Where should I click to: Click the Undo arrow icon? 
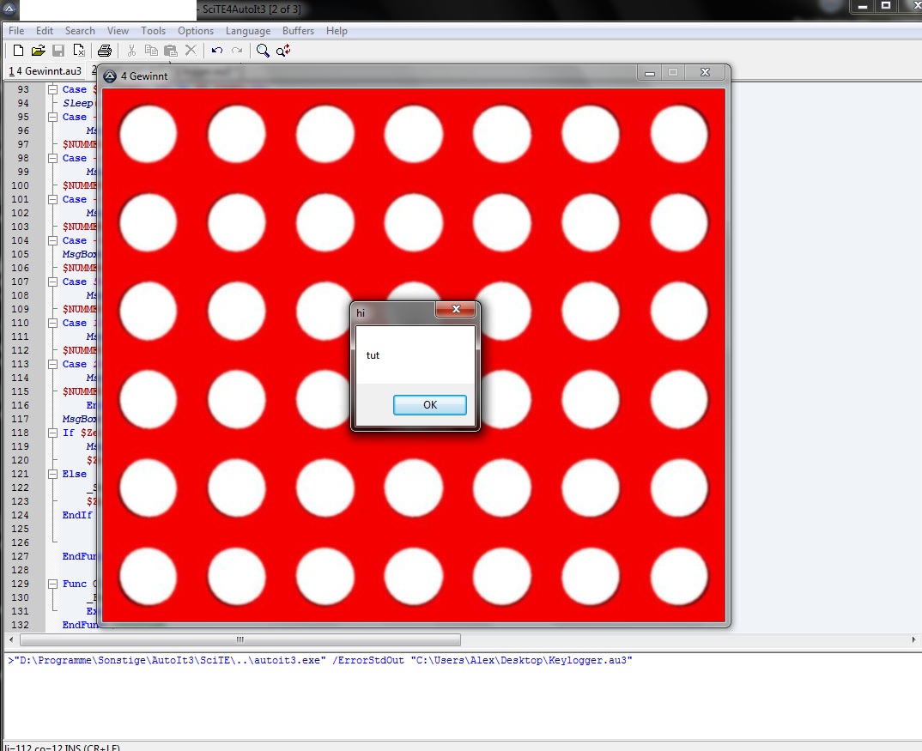(x=217, y=51)
